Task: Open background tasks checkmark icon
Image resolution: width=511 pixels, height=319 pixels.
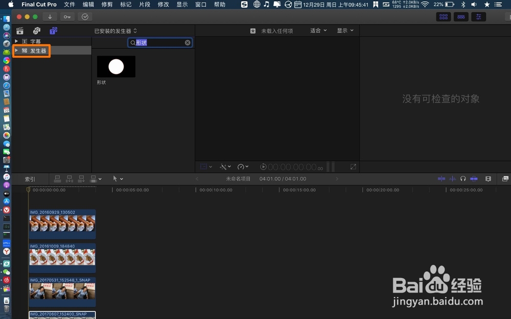Action: [85, 17]
